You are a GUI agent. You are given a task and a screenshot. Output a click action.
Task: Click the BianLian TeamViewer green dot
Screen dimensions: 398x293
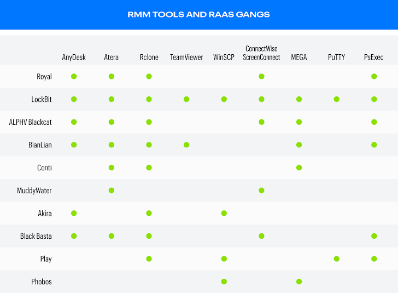point(186,145)
